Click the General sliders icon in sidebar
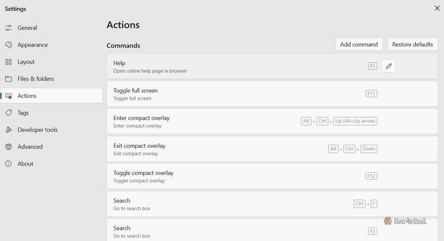Image resolution: width=444 pixels, height=241 pixels. pos(9,28)
